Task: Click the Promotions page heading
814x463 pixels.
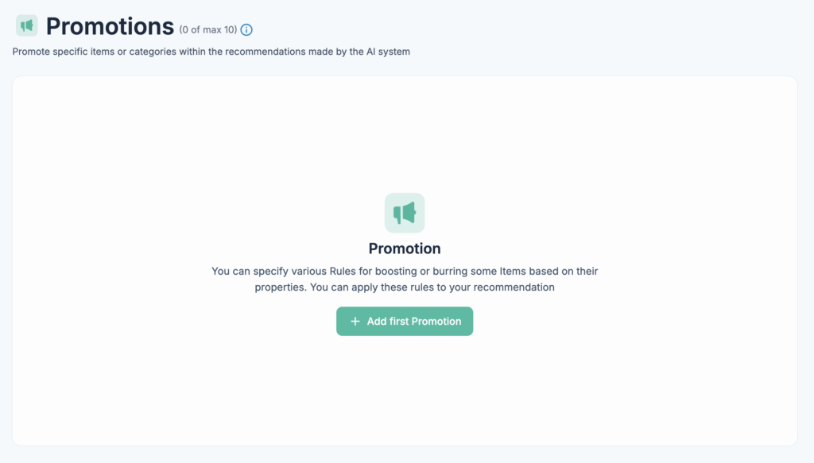Action: [x=110, y=26]
